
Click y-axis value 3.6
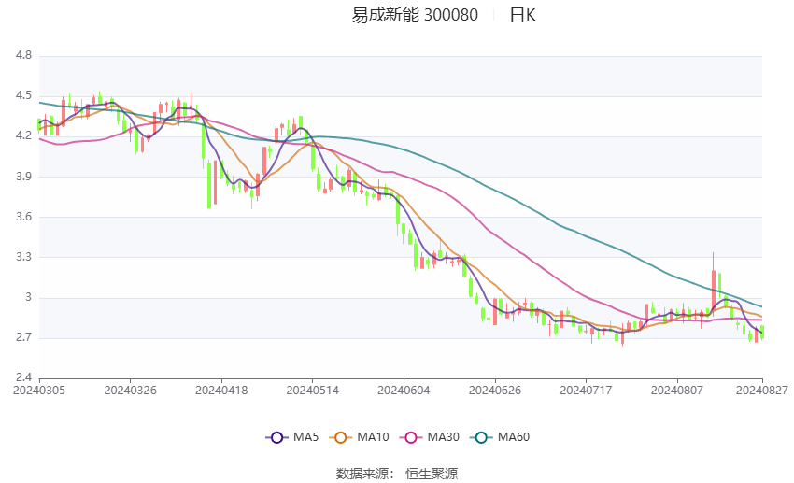[x=23, y=216]
